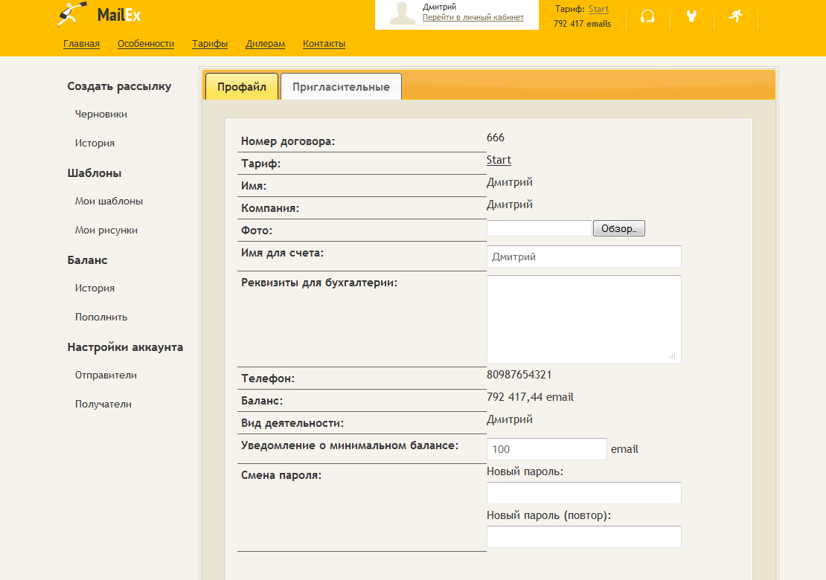The image size is (826, 580).
Task: Go to Тарифы in the top menu
Action: tap(210, 44)
